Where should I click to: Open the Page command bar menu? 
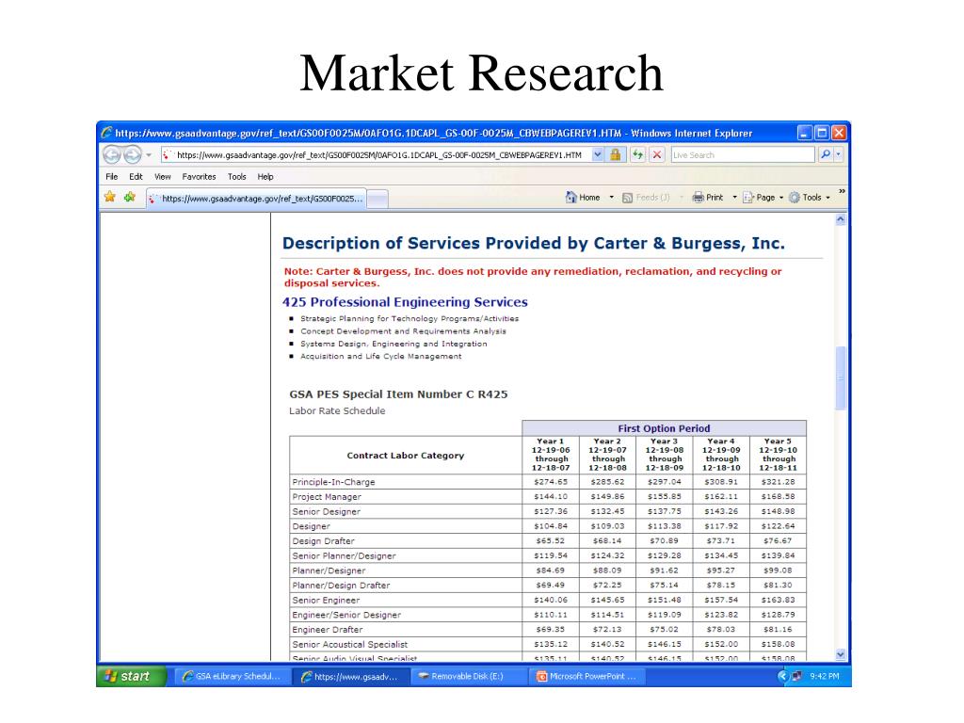tap(763, 198)
